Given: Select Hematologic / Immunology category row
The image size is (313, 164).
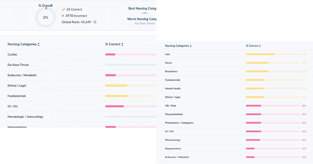Looking at the screenshot, I should tap(25, 117).
